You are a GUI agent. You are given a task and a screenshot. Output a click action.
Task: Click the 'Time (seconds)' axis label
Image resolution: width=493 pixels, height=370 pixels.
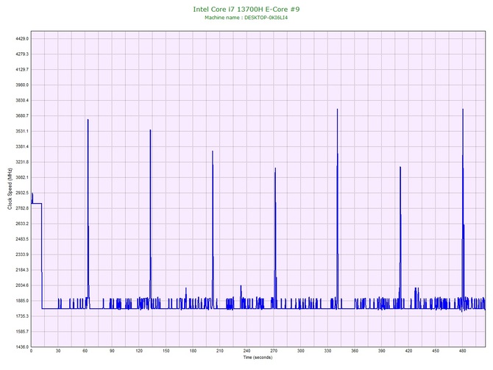click(x=258, y=357)
